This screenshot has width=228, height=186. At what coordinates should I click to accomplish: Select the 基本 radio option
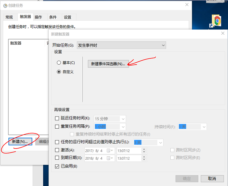59,63
